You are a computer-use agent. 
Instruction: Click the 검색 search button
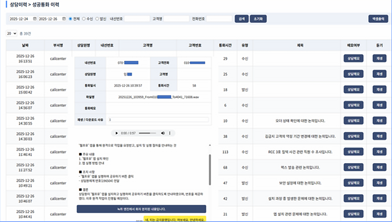click(242, 19)
